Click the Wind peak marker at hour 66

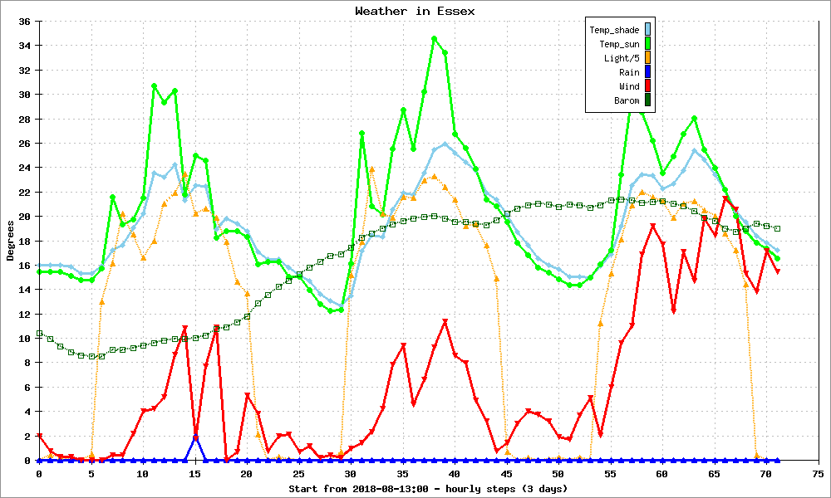coord(725,198)
